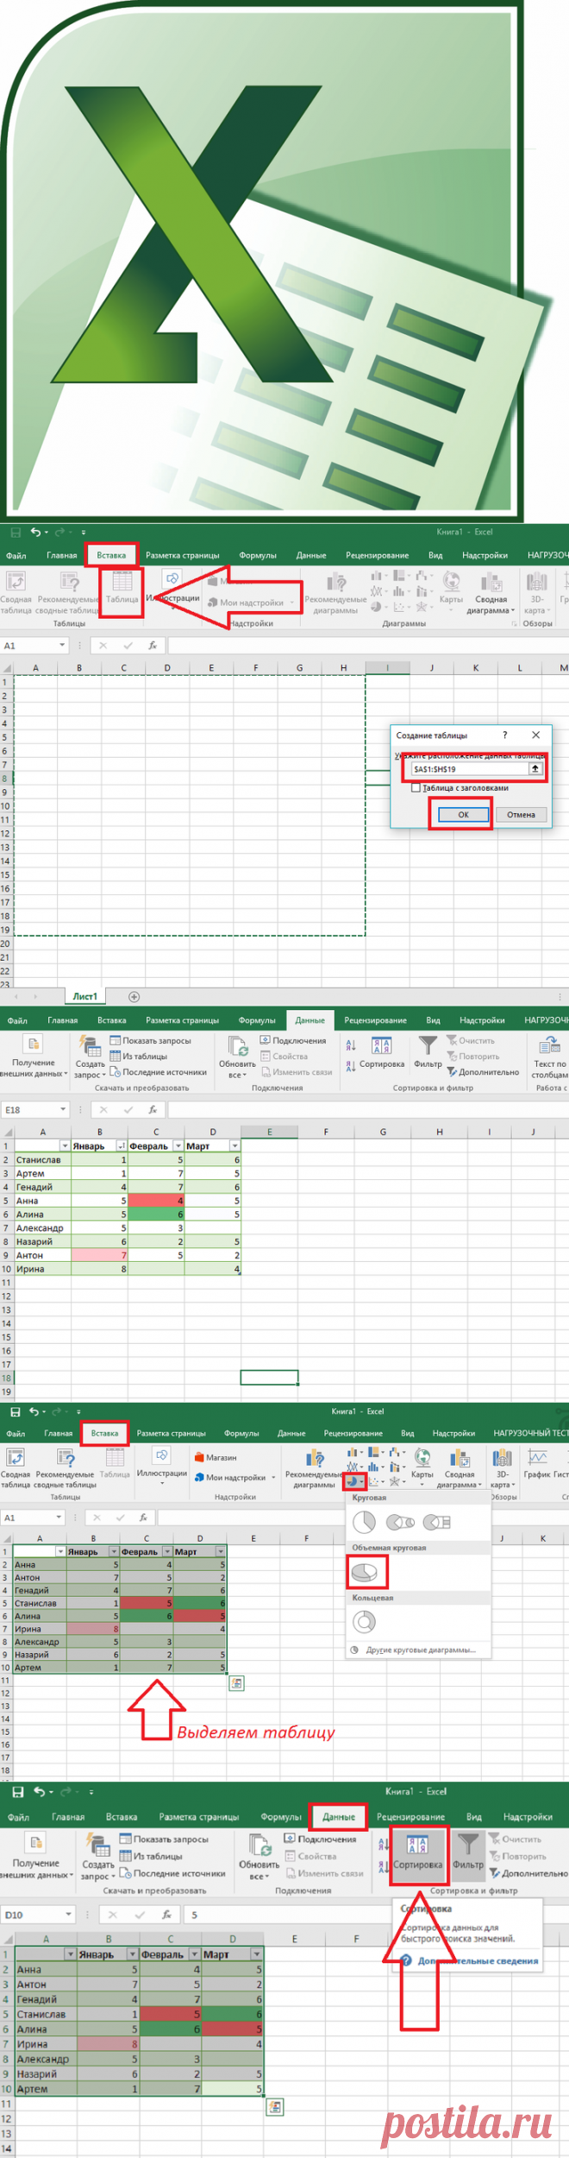Select the bar-of-pie chart under Круговая
Screen dimensions: 569x2158
click(x=437, y=1522)
